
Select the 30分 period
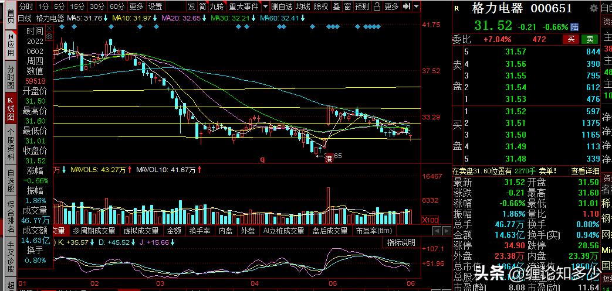coord(97,6)
